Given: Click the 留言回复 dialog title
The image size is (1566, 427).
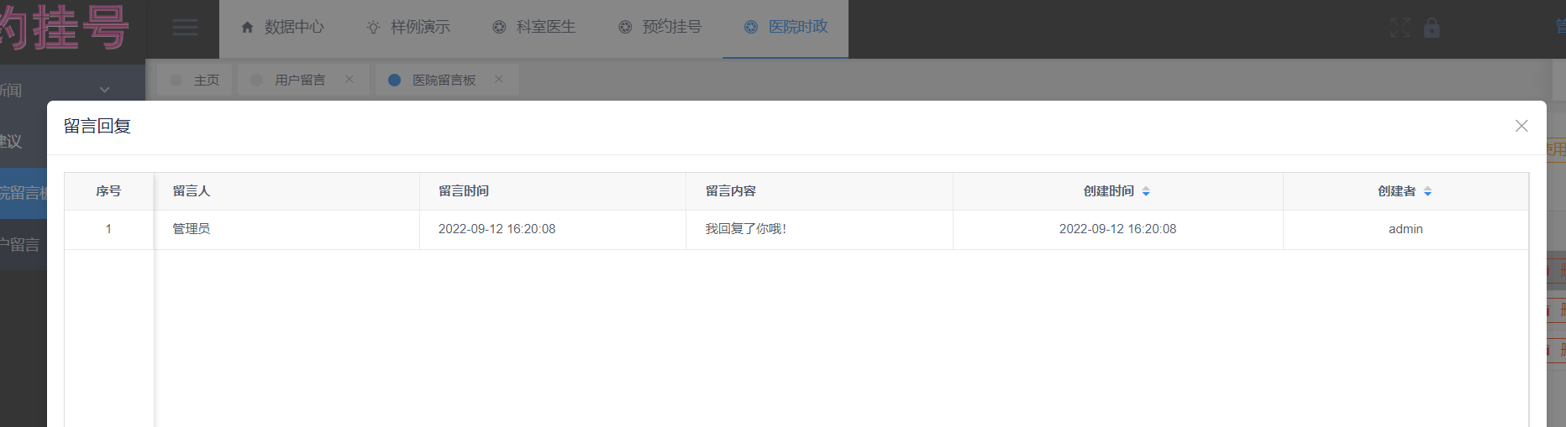Looking at the screenshot, I should (x=97, y=126).
